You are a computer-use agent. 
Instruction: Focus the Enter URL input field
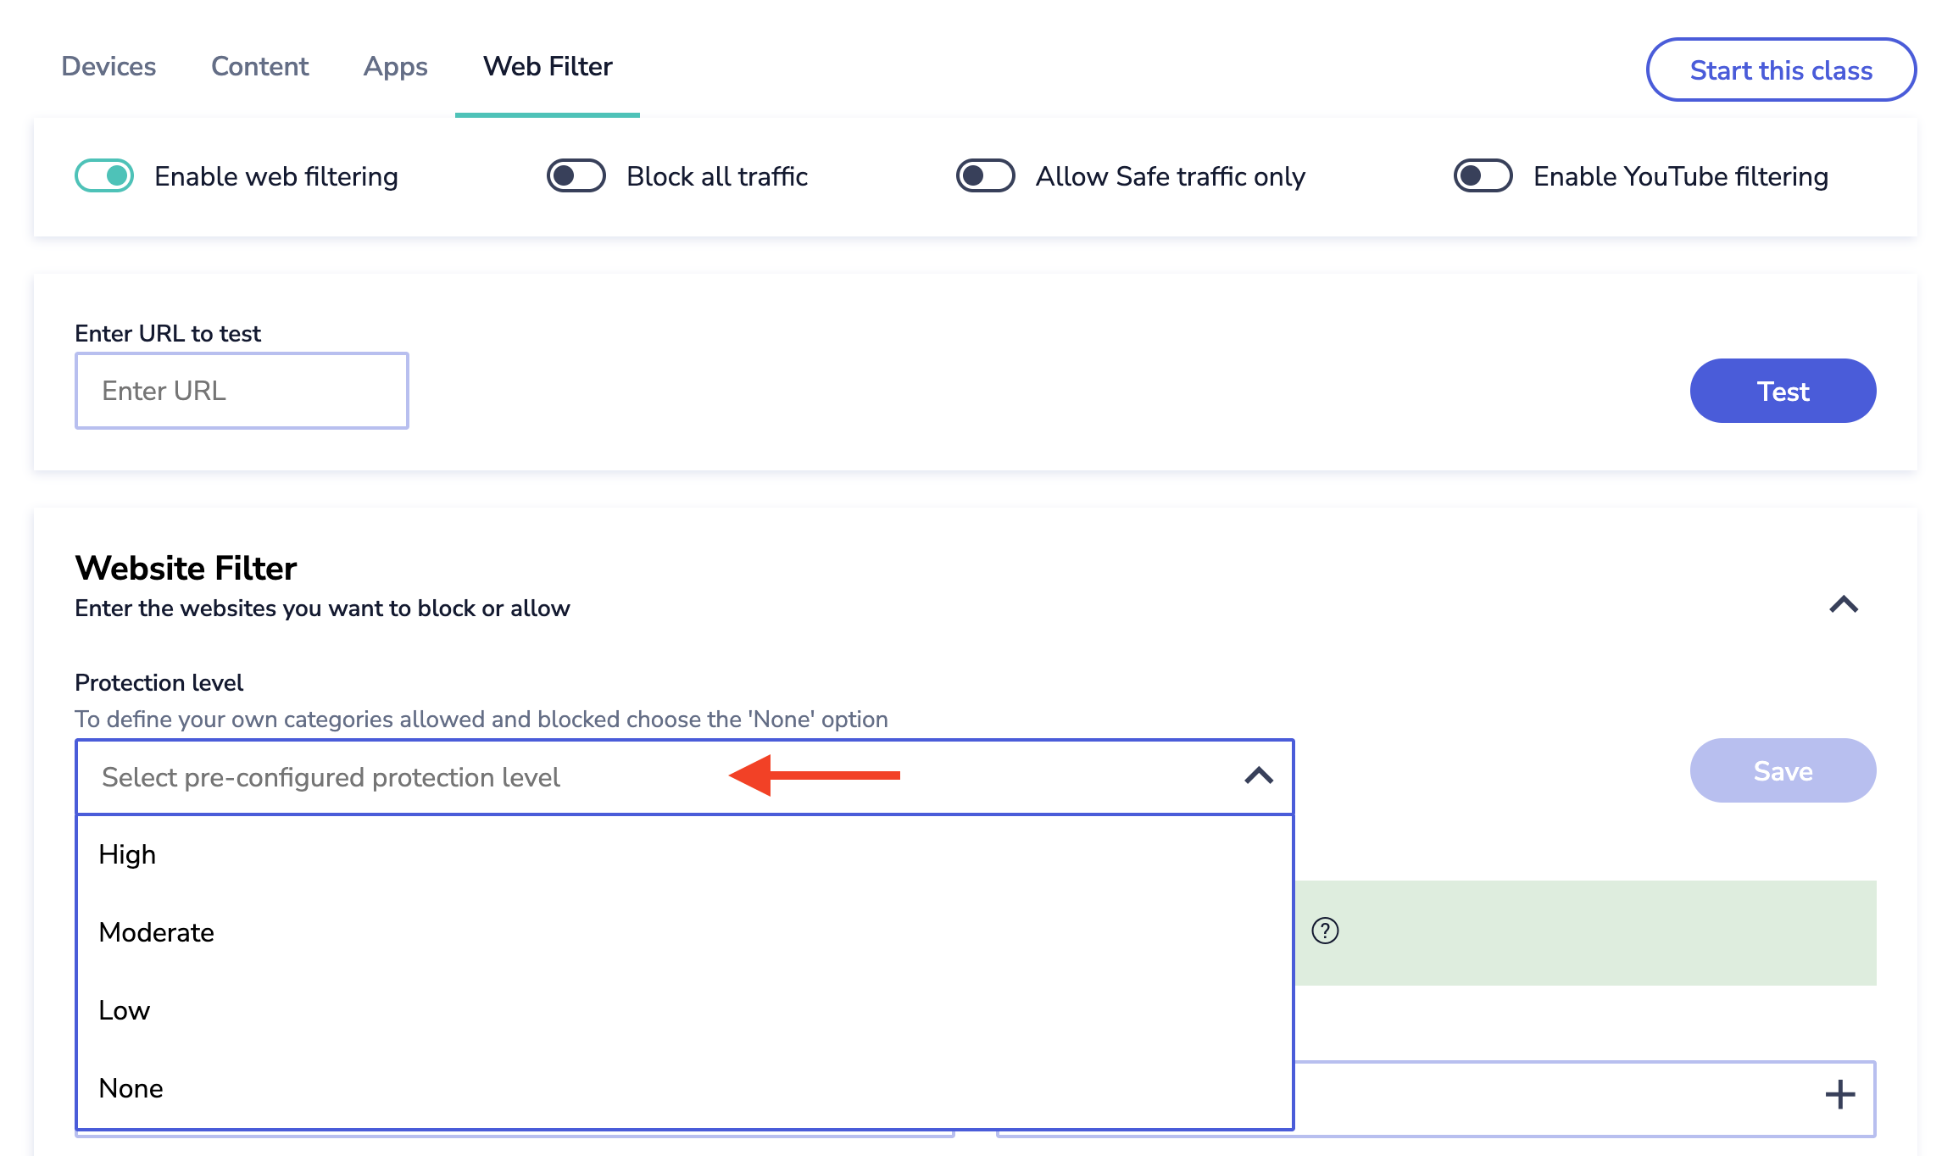[x=242, y=391]
